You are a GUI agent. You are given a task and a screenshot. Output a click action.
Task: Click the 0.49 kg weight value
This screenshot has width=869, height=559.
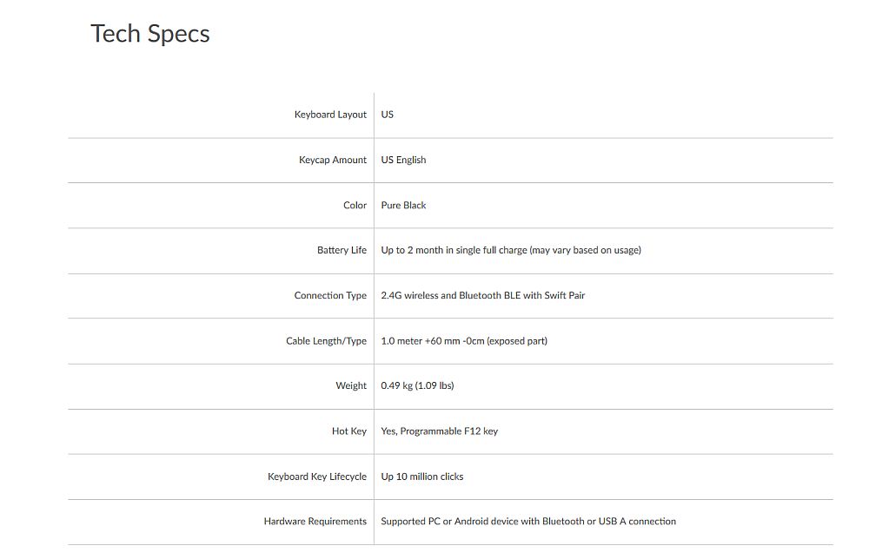417,386
